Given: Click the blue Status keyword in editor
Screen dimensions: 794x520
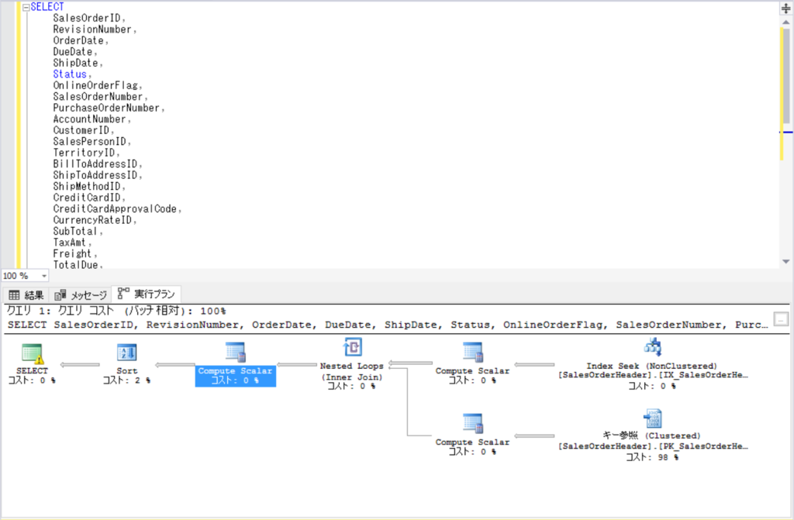Looking at the screenshot, I should (70, 74).
